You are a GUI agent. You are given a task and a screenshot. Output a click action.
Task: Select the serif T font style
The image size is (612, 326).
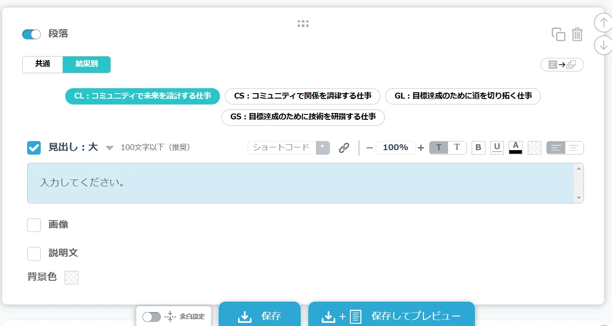[x=457, y=148]
